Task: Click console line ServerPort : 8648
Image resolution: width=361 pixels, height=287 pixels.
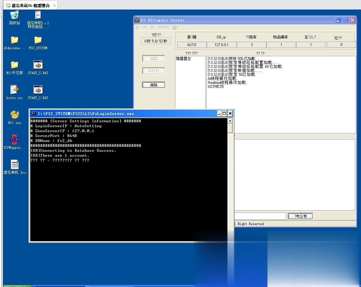Action: coord(54,136)
